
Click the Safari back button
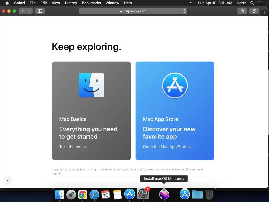(x=23, y=11)
